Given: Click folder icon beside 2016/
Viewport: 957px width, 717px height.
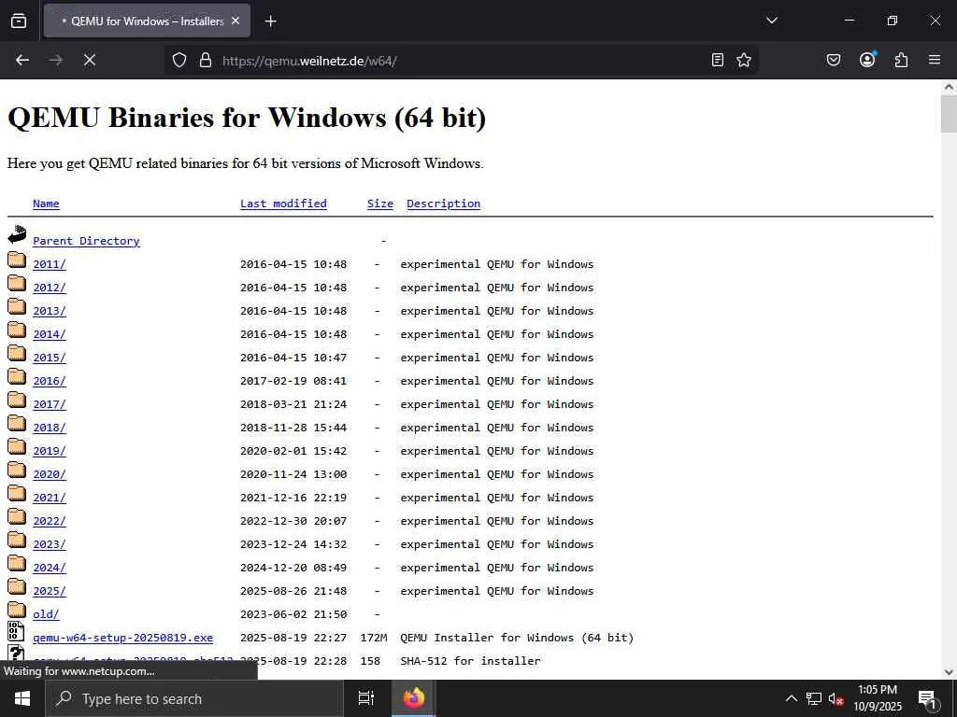Looking at the screenshot, I should click(17, 377).
